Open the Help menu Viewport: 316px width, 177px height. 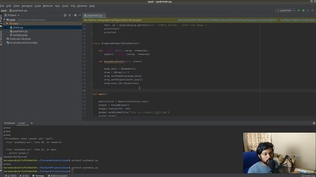(x=92, y=6)
